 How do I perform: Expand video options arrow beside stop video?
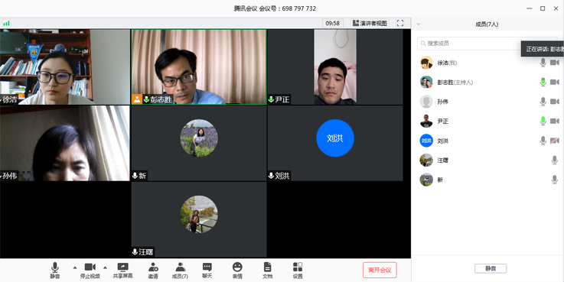coord(105,267)
